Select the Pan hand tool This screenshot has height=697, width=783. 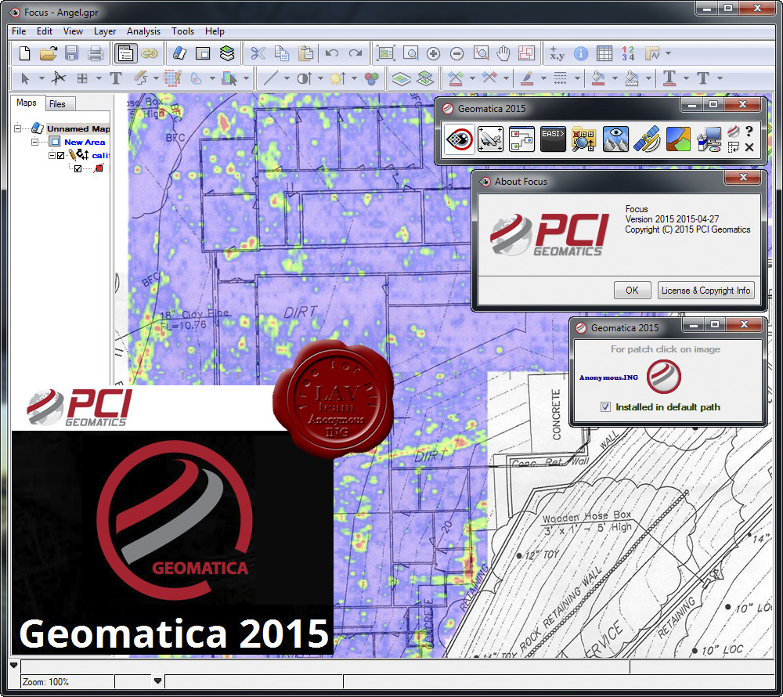click(503, 53)
